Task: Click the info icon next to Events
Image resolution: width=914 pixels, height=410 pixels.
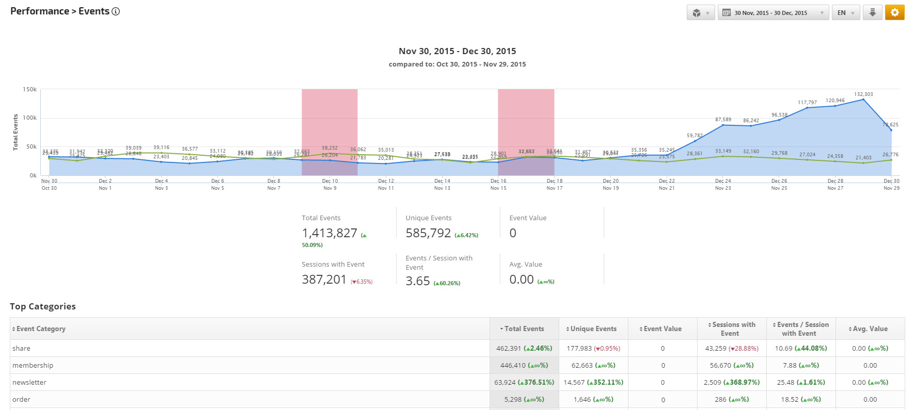Action: pyautogui.click(x=116, y=11)
